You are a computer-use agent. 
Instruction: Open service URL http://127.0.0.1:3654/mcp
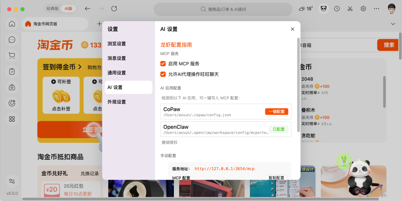tap(224, 169)
